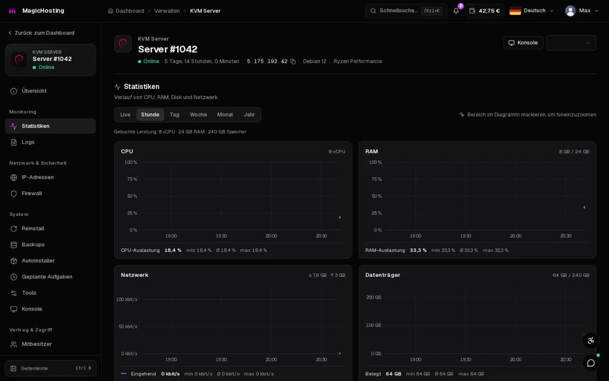Viewport: 609px width, 381px height.
Task: Click the Backups database icon
Action: pos(14,245)
